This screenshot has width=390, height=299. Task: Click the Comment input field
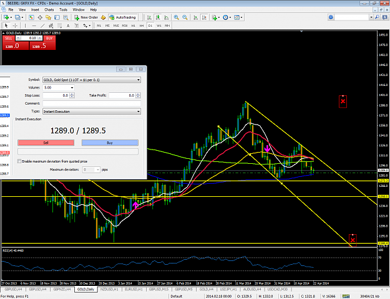coord(92,103)
